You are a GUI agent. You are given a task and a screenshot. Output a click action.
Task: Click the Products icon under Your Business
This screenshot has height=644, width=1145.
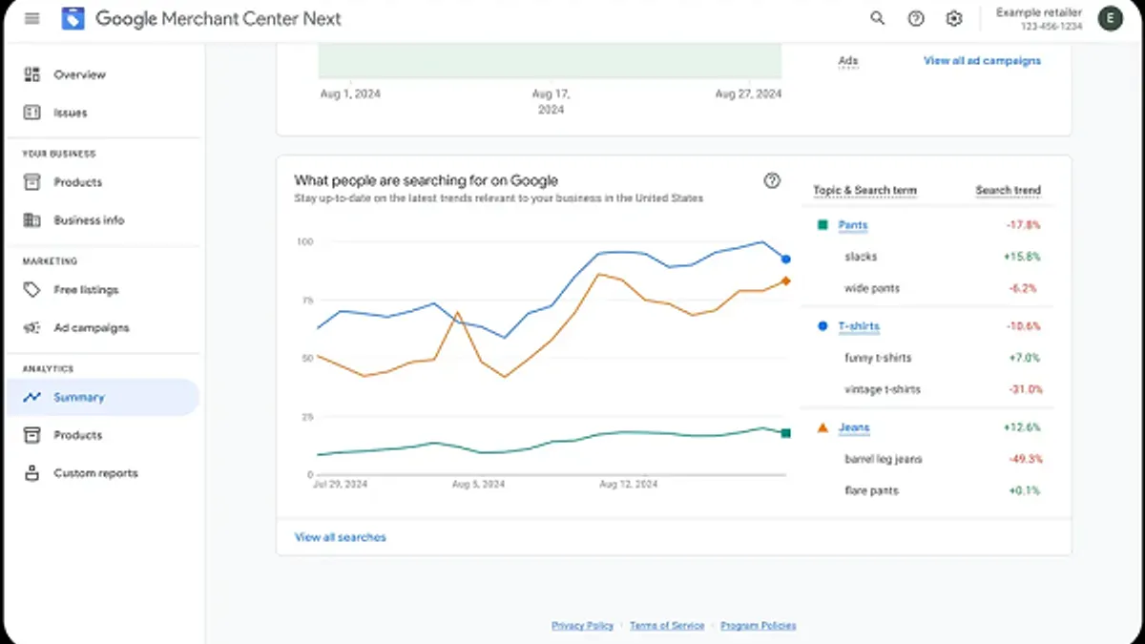point(32,182)
